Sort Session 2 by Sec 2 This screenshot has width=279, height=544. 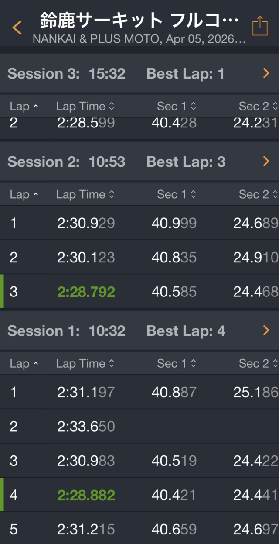[x=258, y=194]
